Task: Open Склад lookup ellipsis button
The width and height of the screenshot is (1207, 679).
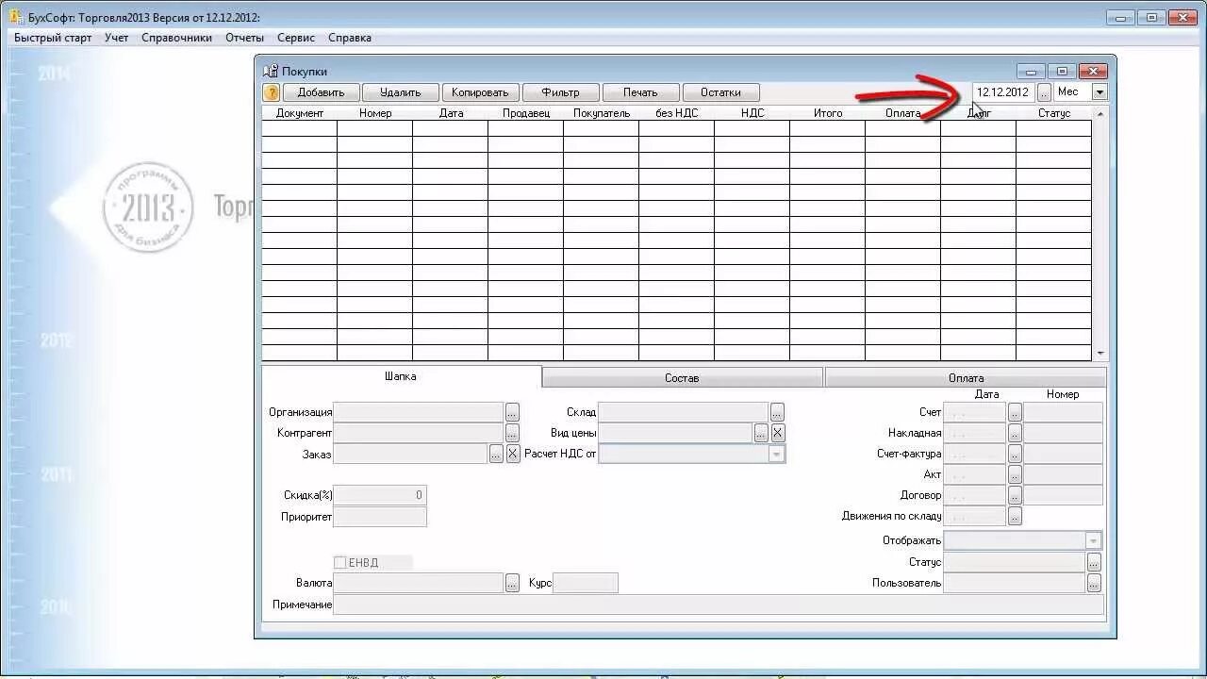Action: [x=777, y=412]
